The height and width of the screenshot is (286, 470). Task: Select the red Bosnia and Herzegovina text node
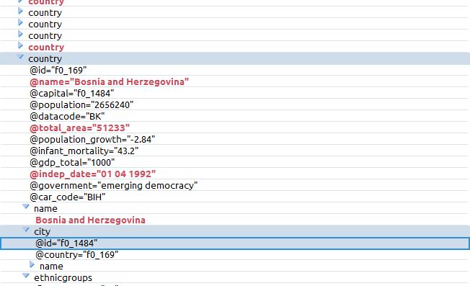[90, 220]
